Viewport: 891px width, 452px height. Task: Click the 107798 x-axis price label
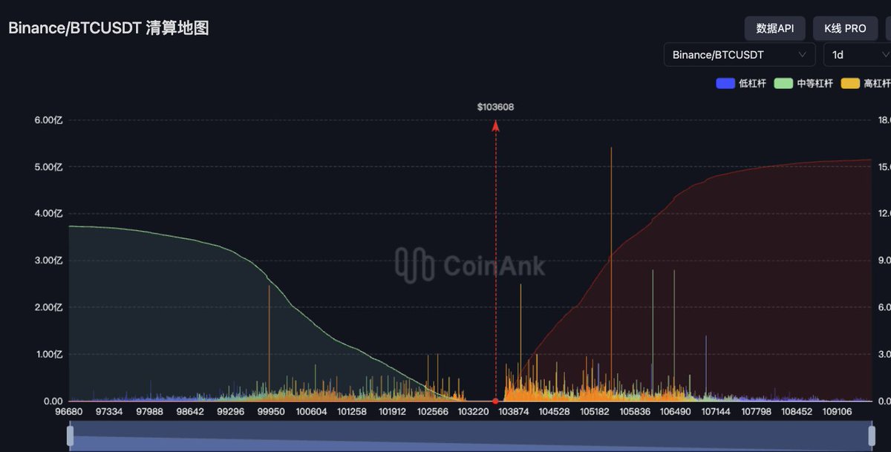757,412
